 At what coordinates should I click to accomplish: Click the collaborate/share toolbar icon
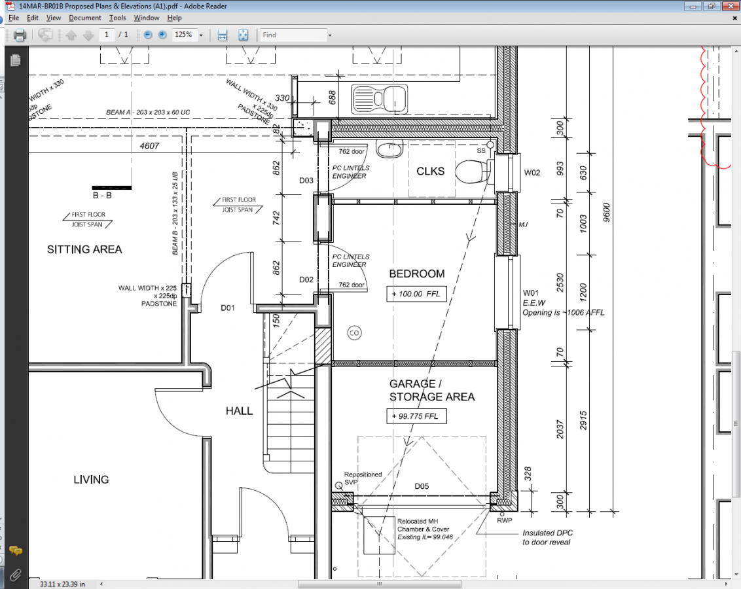click(x=45, y=35)
